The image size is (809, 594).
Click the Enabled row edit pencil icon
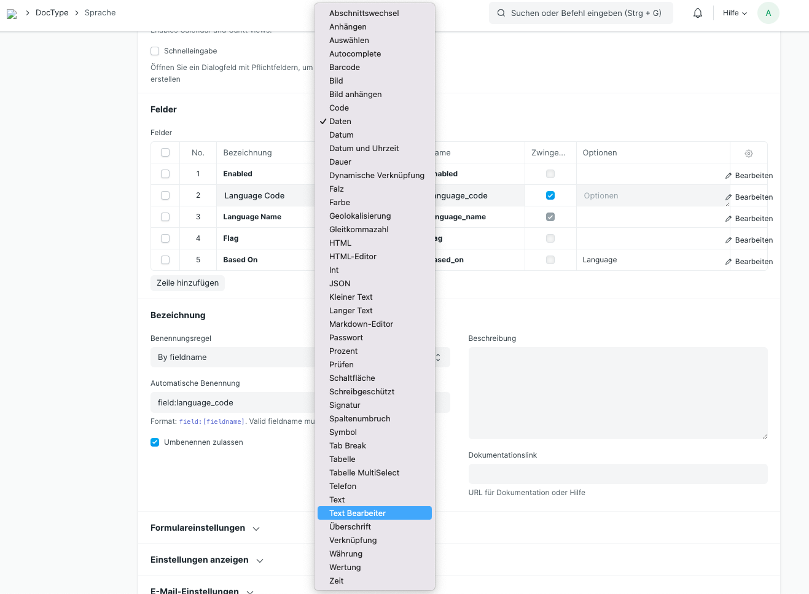coord(729,176)
